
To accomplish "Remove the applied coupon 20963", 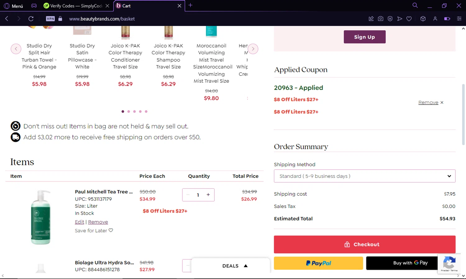I will pos(431,102).
